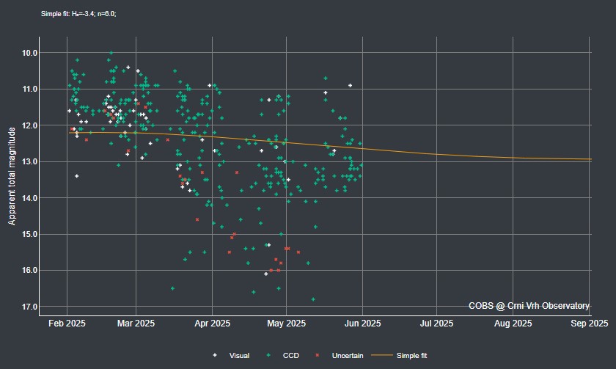The image size is (616, 369).
Task: Hide the CCD series via its legend label
Action: [290, 355]
